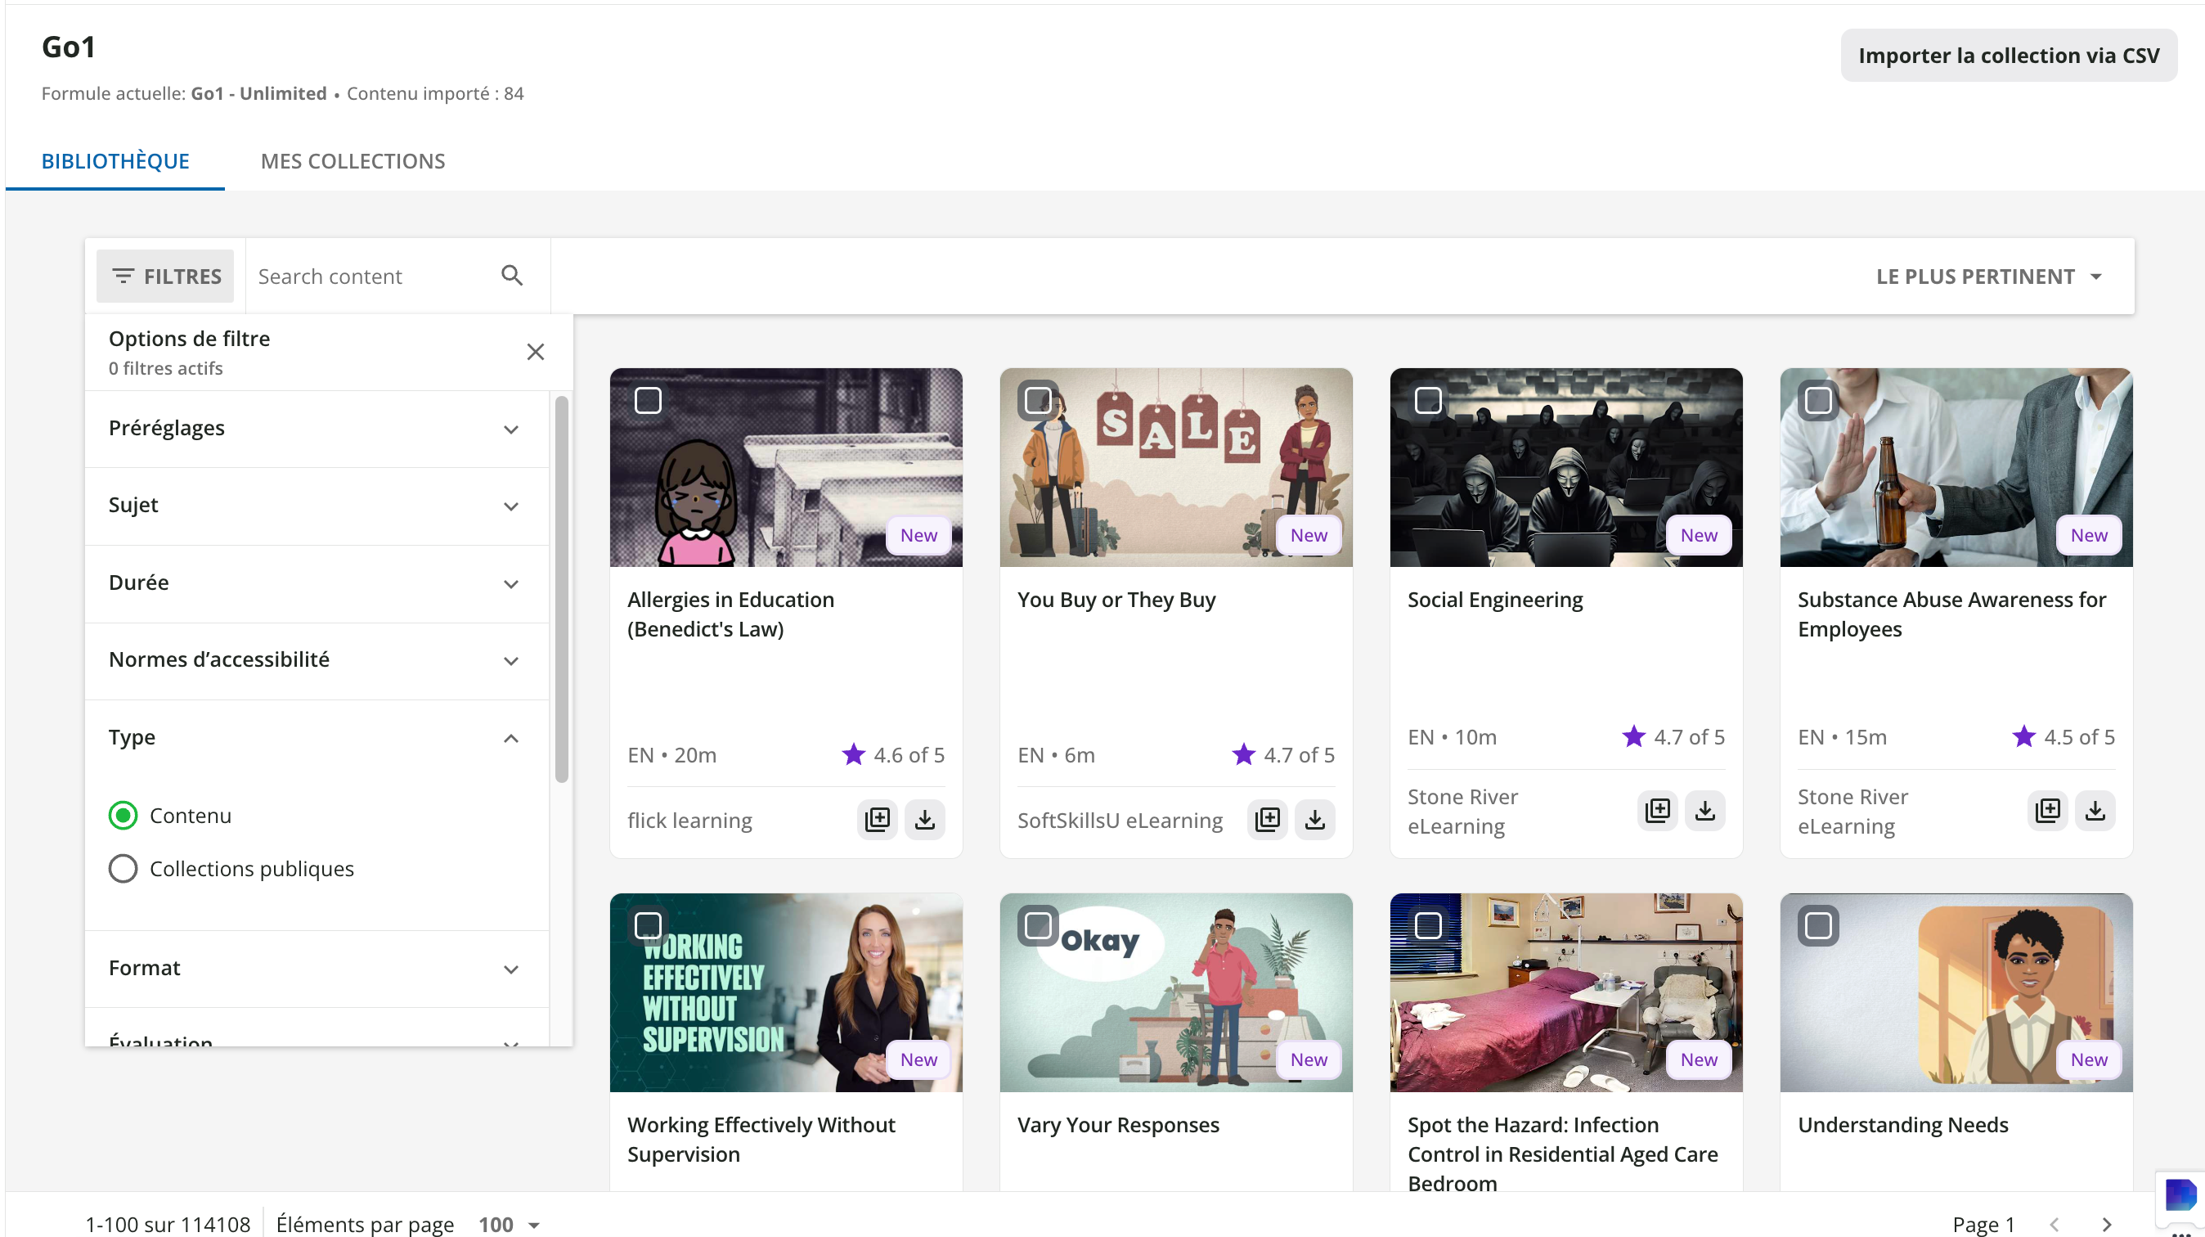This screenshot has height=1237, width=2205.
Task: Add Social Engineering to a collection
Action: point(1658,810)
